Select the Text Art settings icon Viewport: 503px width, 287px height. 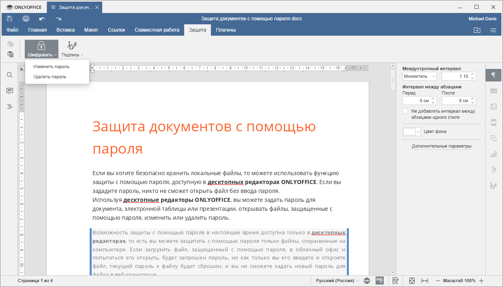(x=494, y=169)
